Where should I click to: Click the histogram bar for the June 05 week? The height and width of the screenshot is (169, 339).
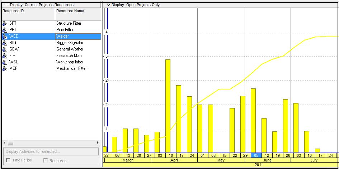click(x=253, y=121)
